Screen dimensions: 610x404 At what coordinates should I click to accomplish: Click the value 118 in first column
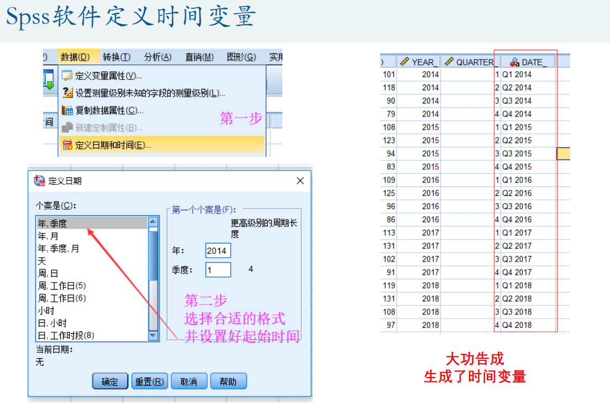point(388,87)
